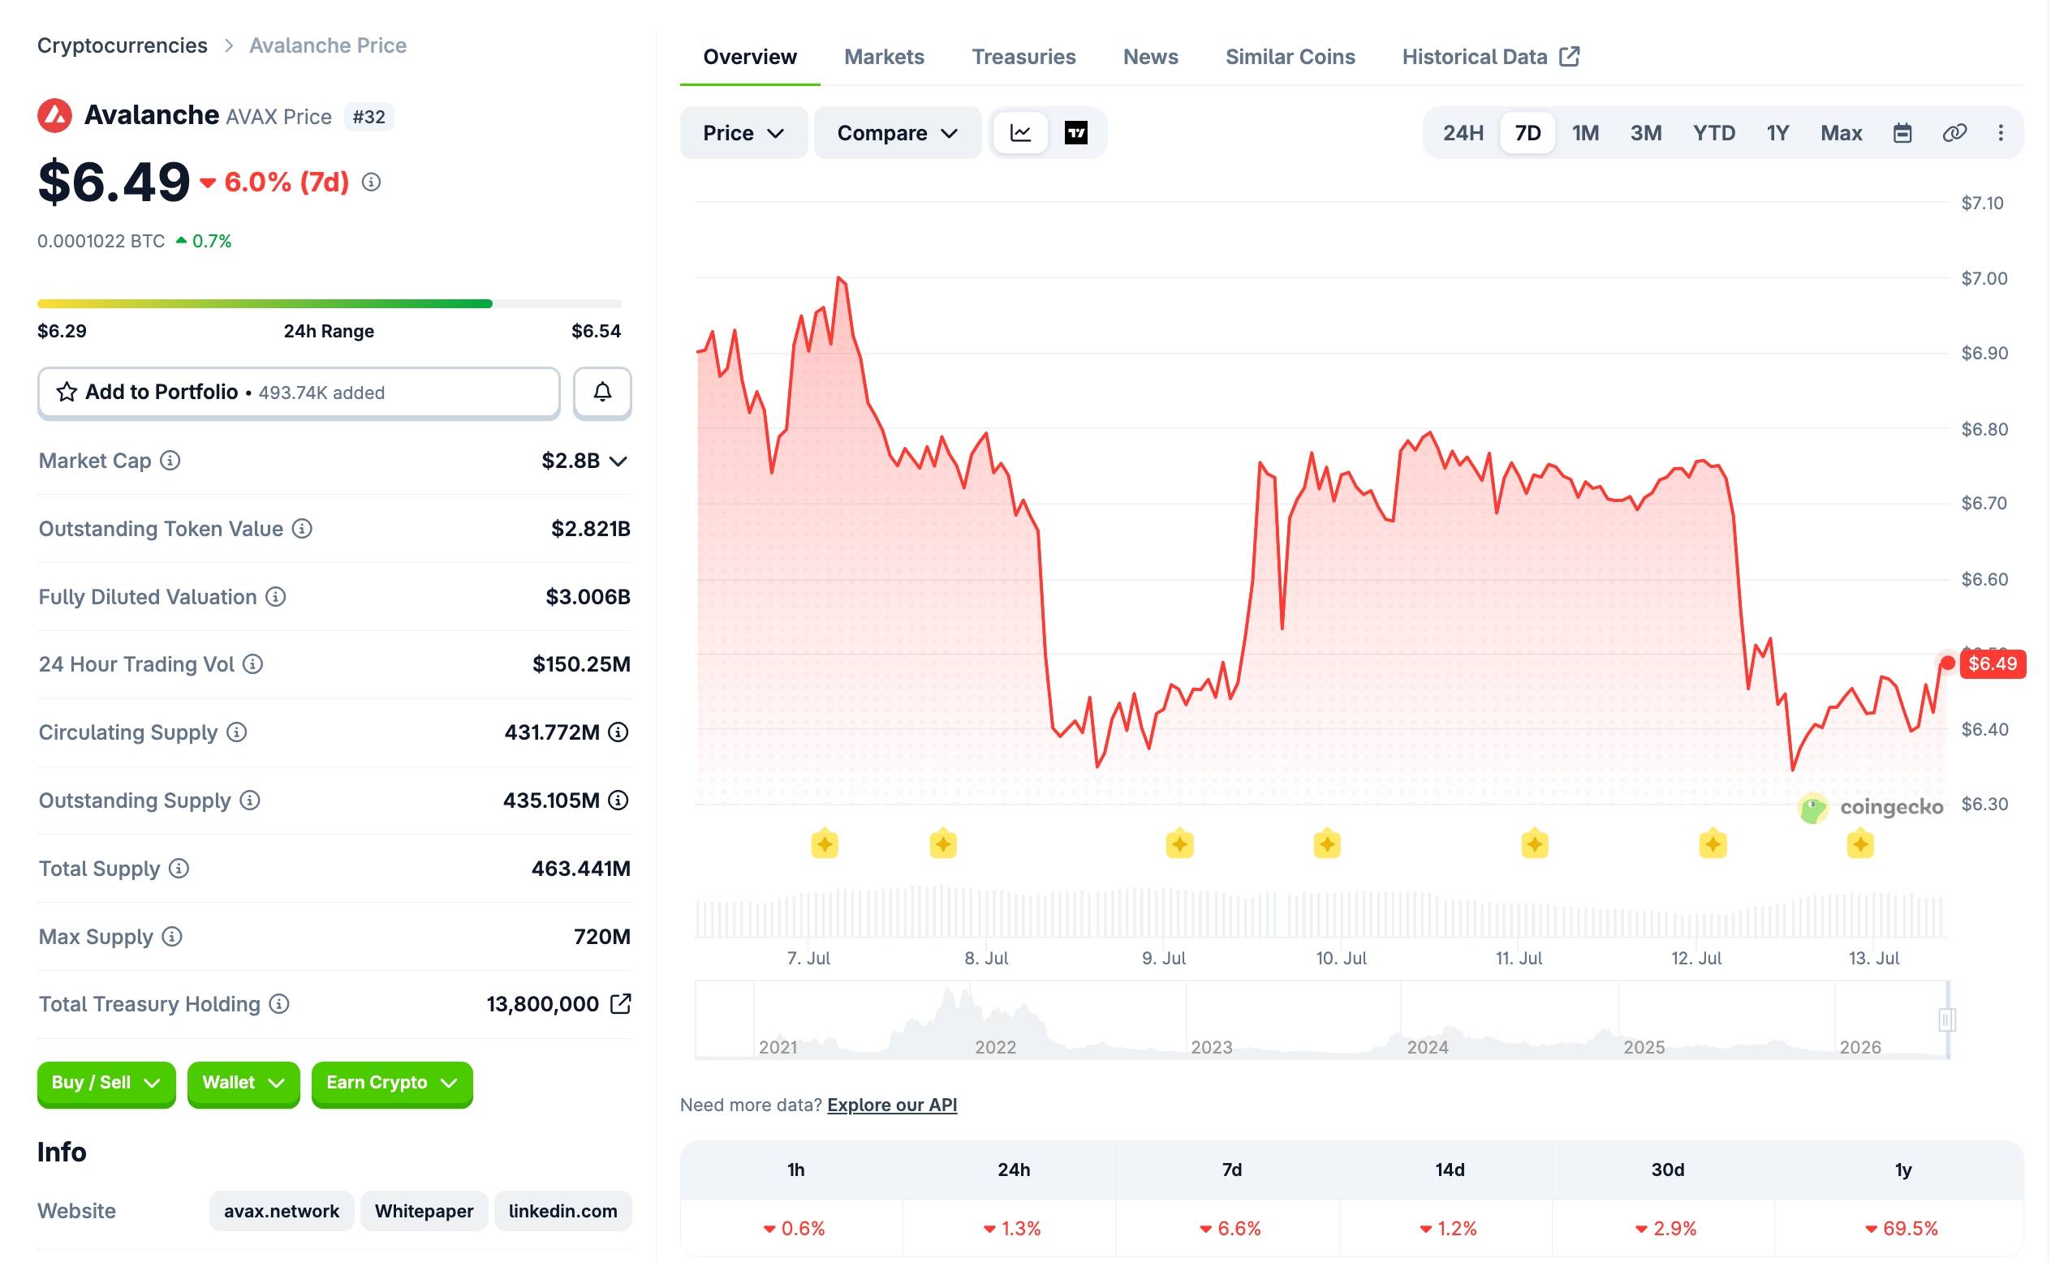Open the price change info icon beside 6.0% (7d)
The image size is (2051, 1262).
[x=372, y=182]
